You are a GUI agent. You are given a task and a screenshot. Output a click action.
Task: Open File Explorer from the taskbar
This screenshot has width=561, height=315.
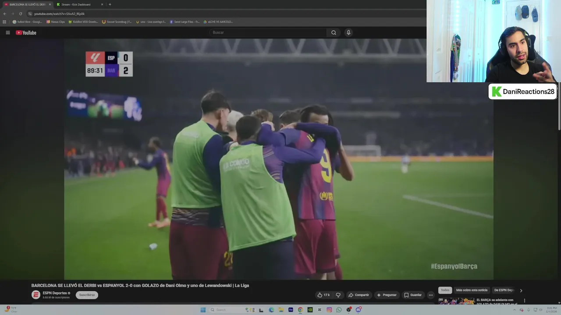pos(281,310)
